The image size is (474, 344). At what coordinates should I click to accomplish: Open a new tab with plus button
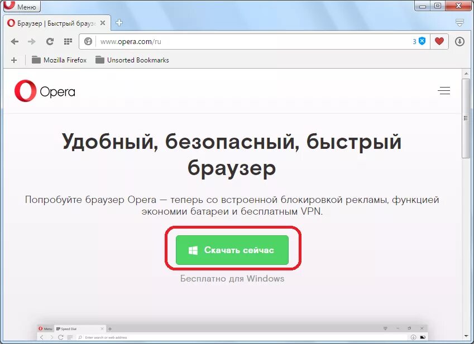pos(119,23)
